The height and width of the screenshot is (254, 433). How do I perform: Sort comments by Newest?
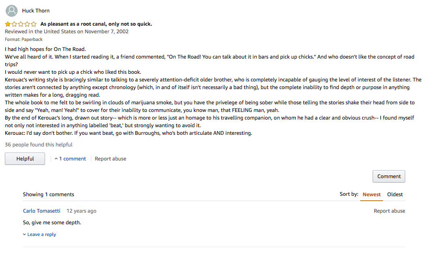tap(371, 195)
